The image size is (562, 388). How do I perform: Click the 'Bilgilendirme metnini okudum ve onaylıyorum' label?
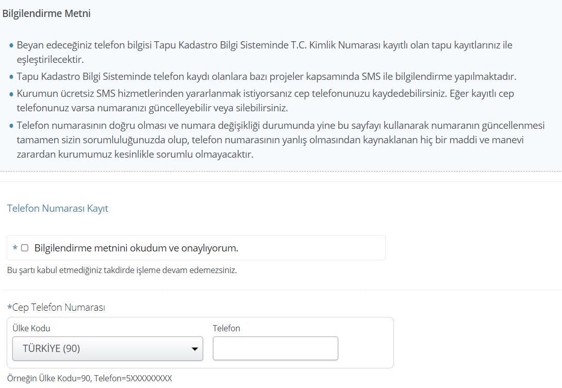coord(136,248)
